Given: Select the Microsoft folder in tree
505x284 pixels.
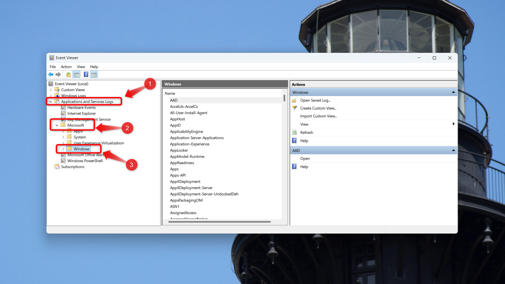Looking at the screenshot, I should [75, 125].
